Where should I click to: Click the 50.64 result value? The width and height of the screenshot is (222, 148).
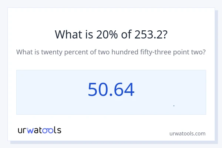click(111, 90)
